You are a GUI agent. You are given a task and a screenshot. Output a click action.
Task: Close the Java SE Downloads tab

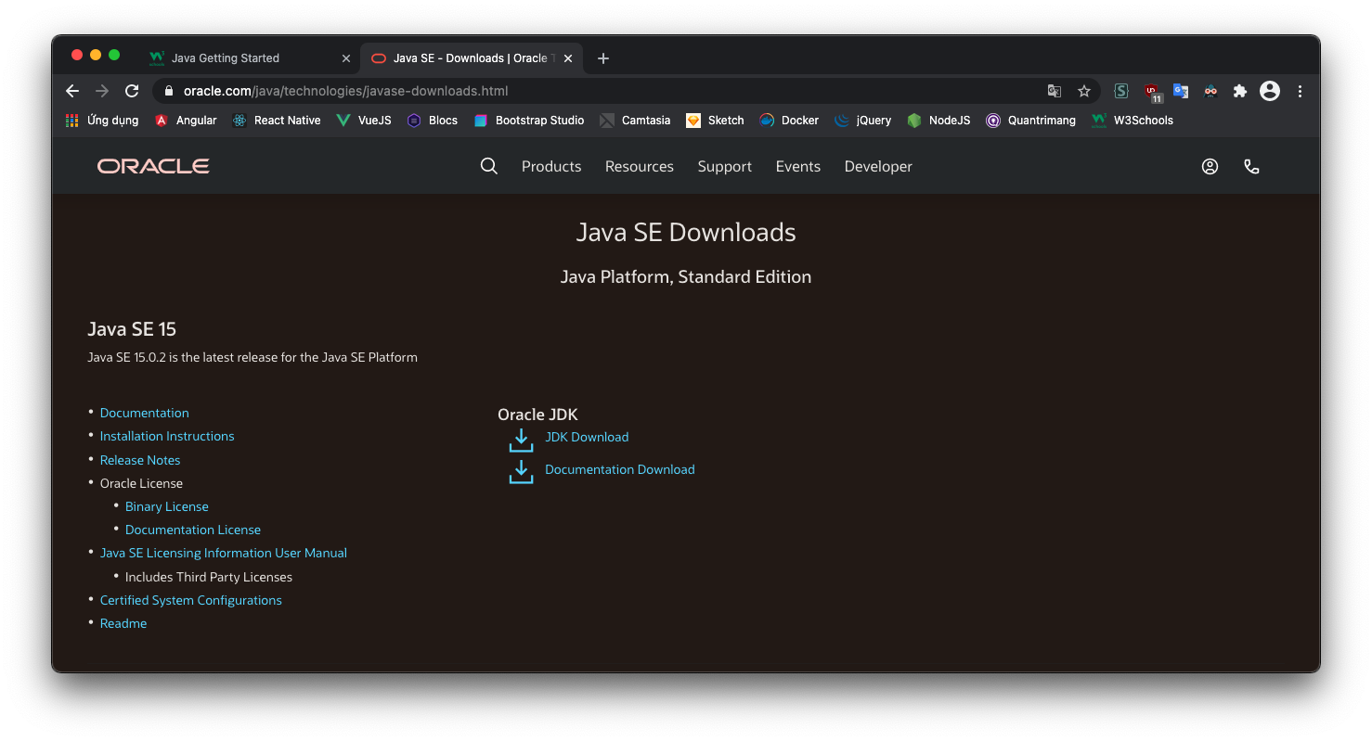tap(568, 58)
